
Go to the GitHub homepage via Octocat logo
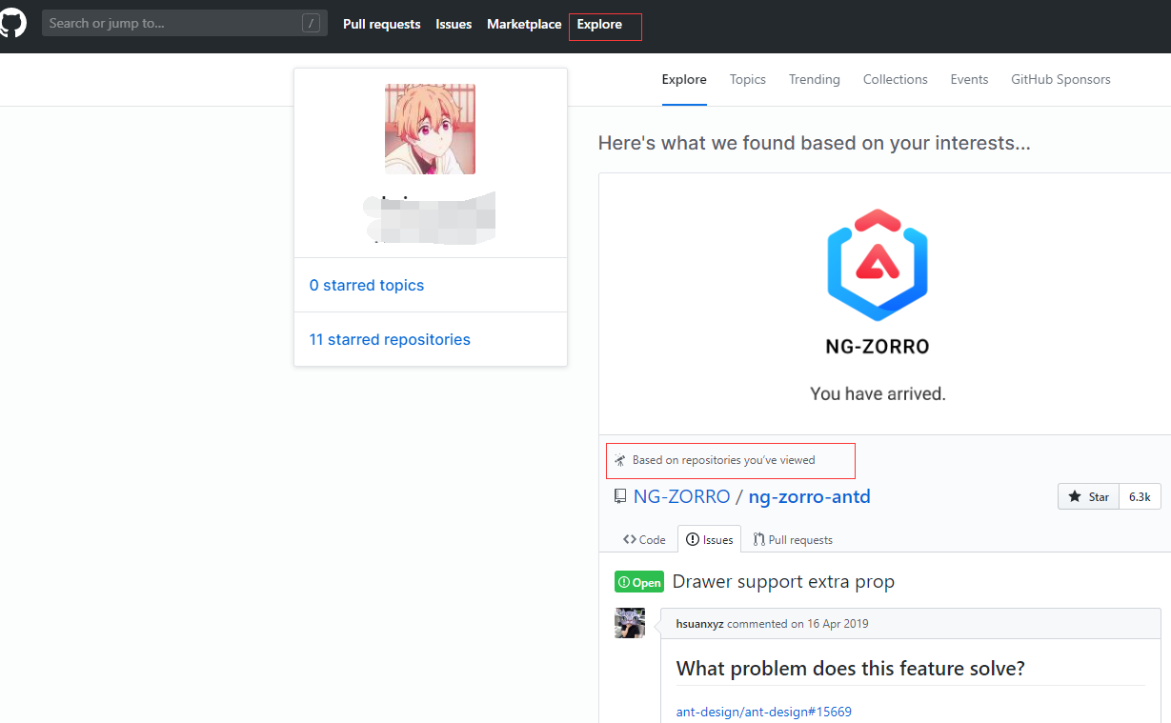tap(12, 23)
